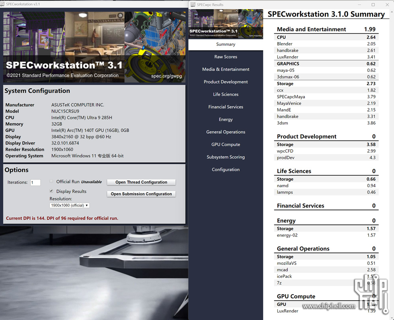Screen dimensions: 394x320
Task: Click the mcad result row
Action: pyautogui.click(x=326, y=270)
